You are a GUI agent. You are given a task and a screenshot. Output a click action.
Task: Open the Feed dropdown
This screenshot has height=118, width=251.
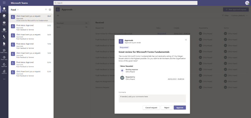(x=15, y=10)
